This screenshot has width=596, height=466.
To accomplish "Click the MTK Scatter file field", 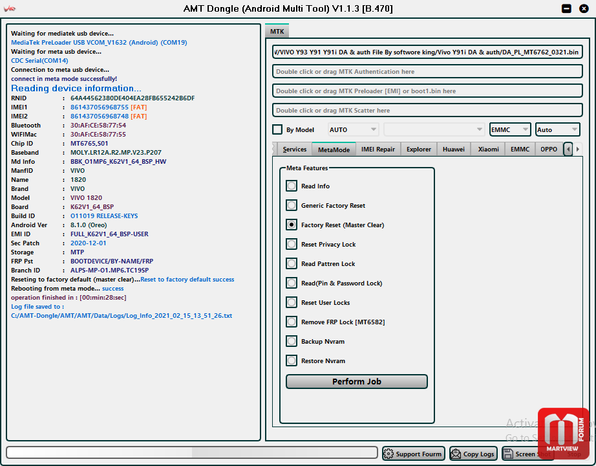I will (427, 111).
